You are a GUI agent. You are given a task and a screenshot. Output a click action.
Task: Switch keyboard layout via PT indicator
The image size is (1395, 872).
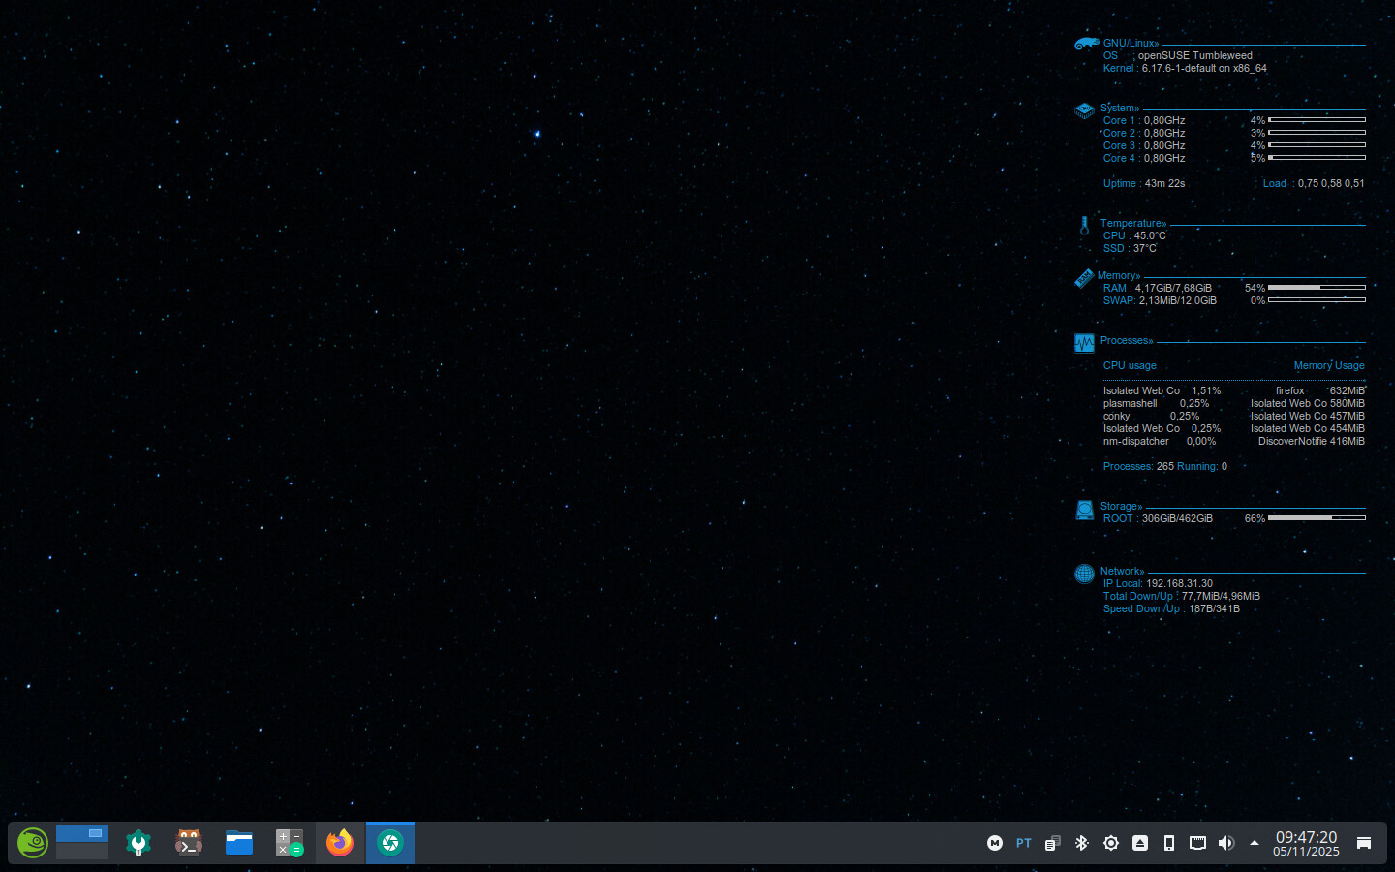pos(1024,843)
